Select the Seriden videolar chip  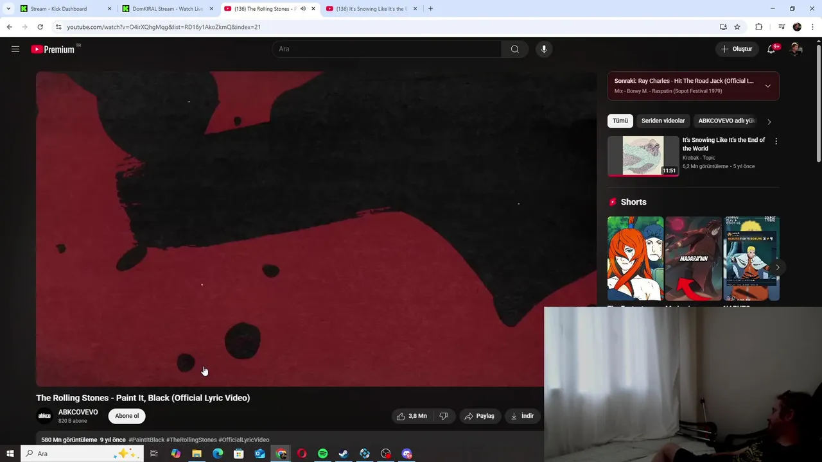point(663,121)
